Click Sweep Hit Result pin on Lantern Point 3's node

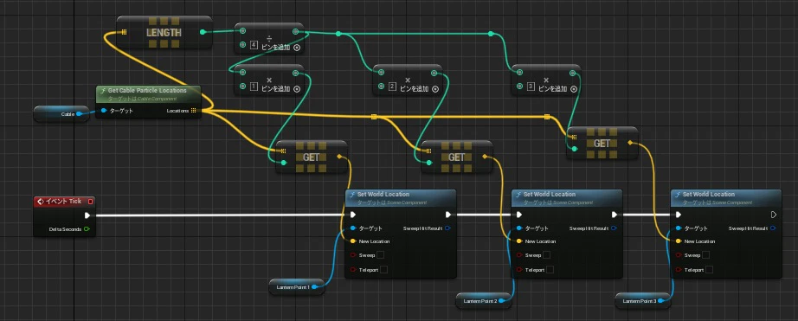coord(774,228)
